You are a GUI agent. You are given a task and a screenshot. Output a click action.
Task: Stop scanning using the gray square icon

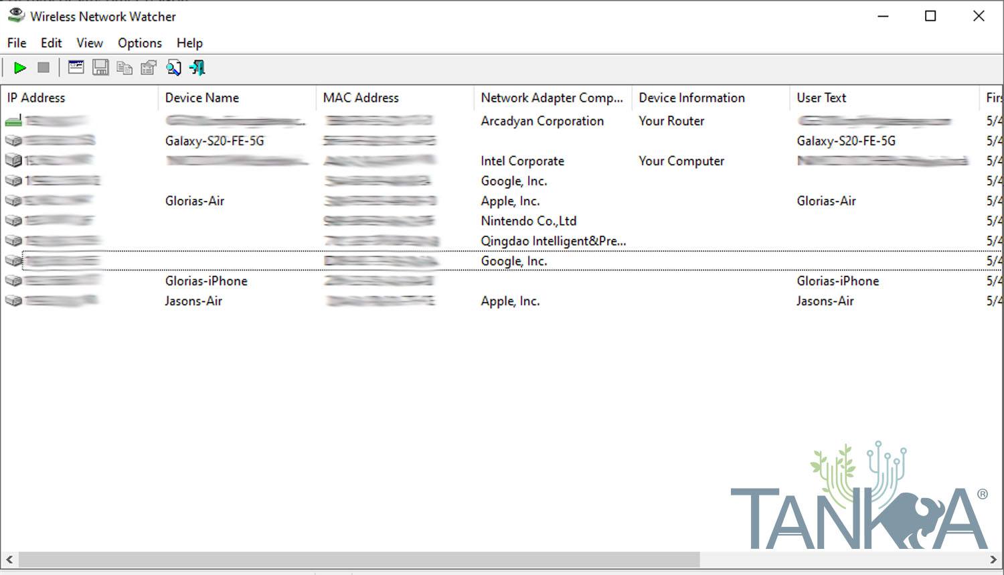tap(44, 68)
